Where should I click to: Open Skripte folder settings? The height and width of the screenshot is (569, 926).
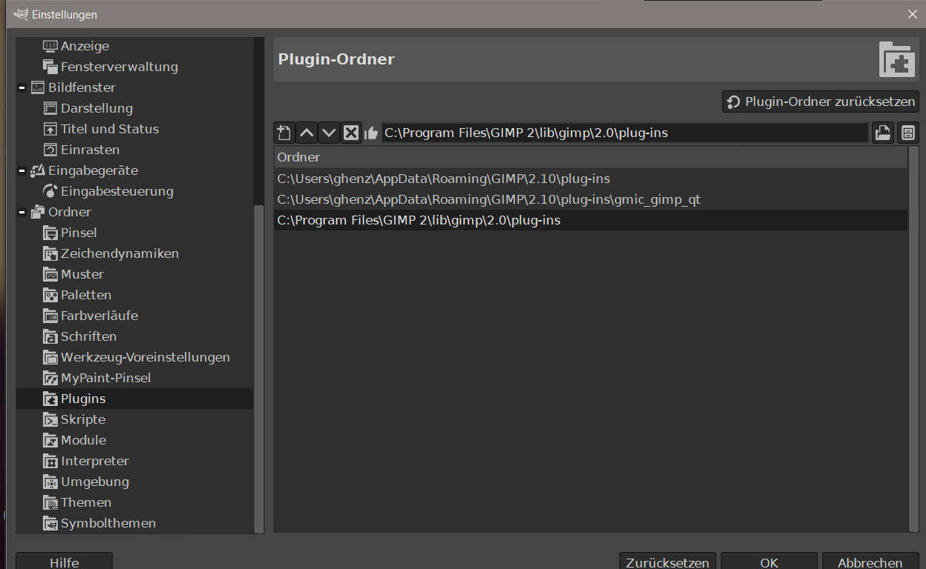83,419
